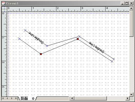This screenshot has height=102, width=135.
Task: Click the vertical scrollbar up arrow
Action: coord(131,8)
